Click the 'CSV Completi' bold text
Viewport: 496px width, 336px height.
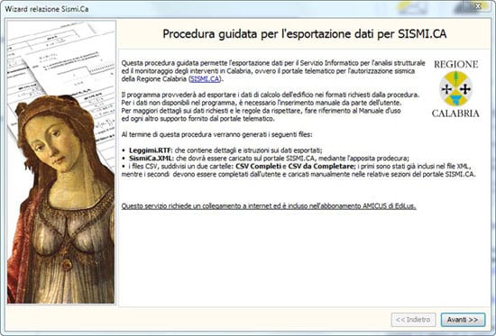click(258, 166)
